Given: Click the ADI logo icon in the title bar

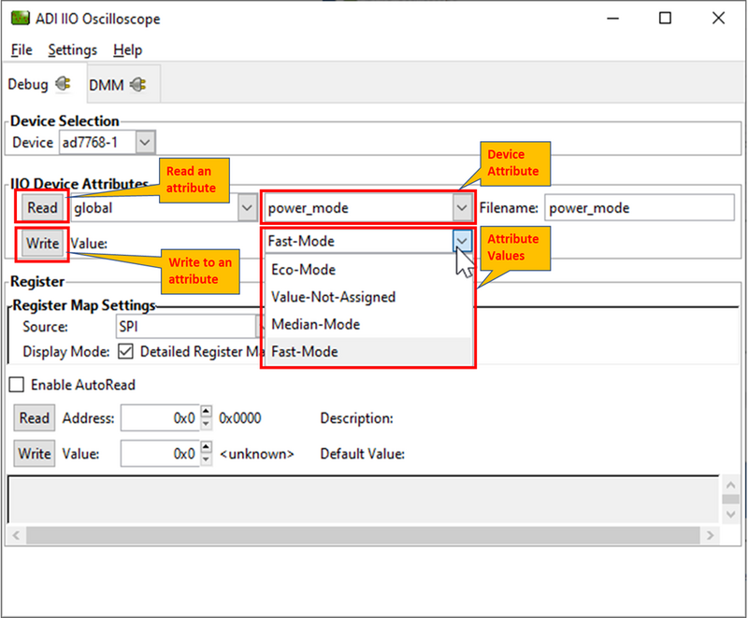Looking at the screenshot, I should (x=21, y=18).
